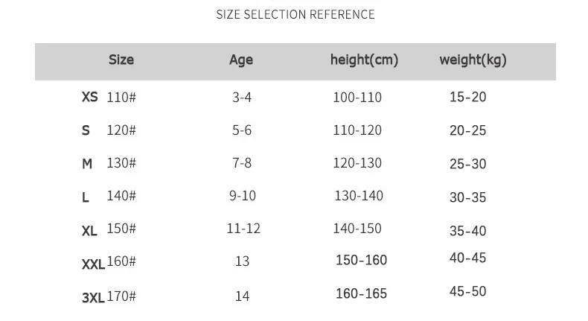Image resolution: width=588 pixels, height=321 pixels.
Task: Select the L 140# size cell
Action: tap(109, 197)
